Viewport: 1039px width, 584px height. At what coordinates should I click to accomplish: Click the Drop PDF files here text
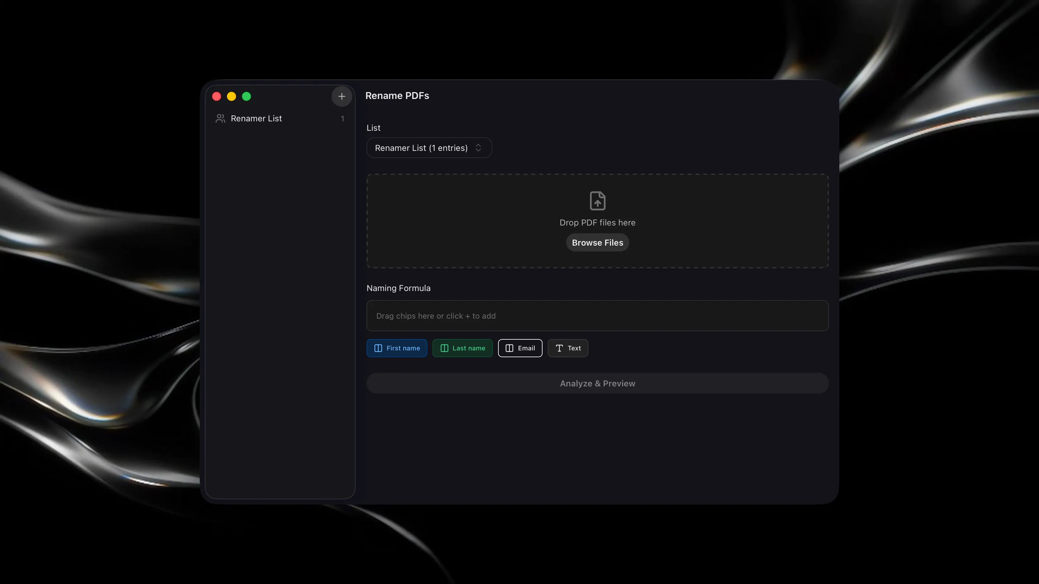click(x=597, y=223)
